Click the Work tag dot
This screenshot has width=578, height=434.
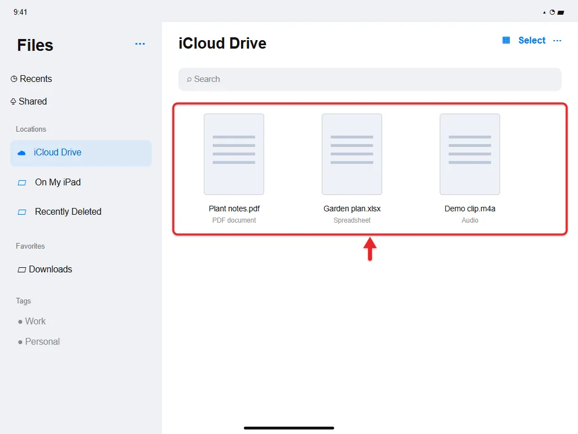20,322
